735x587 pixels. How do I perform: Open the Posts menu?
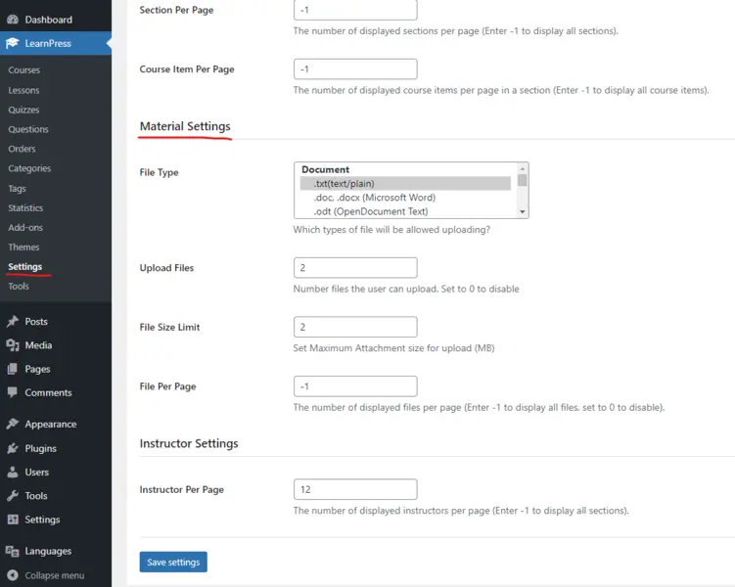(56, 321)
